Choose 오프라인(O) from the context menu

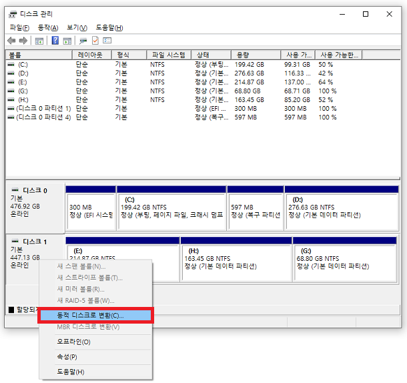[x=73, y=342]
